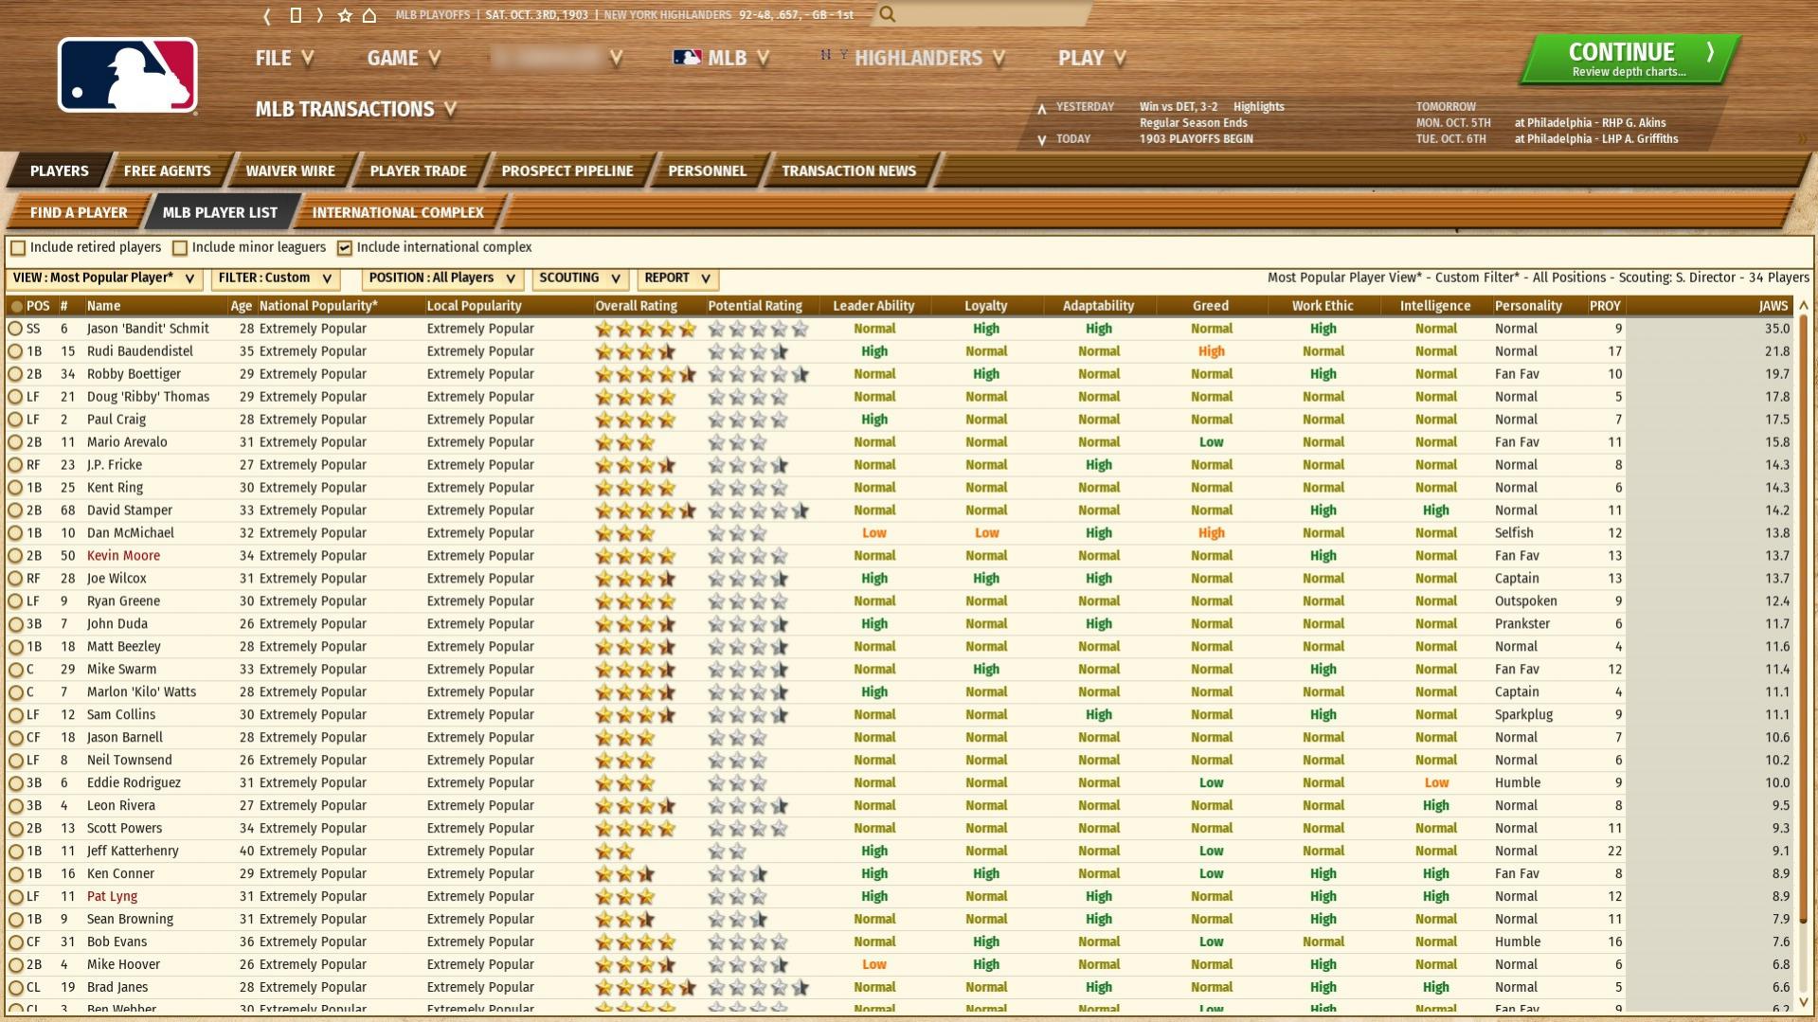Click the down arrow beside Today
The height and width of the screenshot is (1022, 1818).
point(1042,140)
